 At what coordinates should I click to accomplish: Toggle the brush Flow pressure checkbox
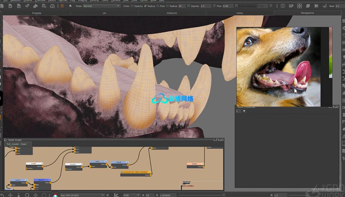(158, 6)
